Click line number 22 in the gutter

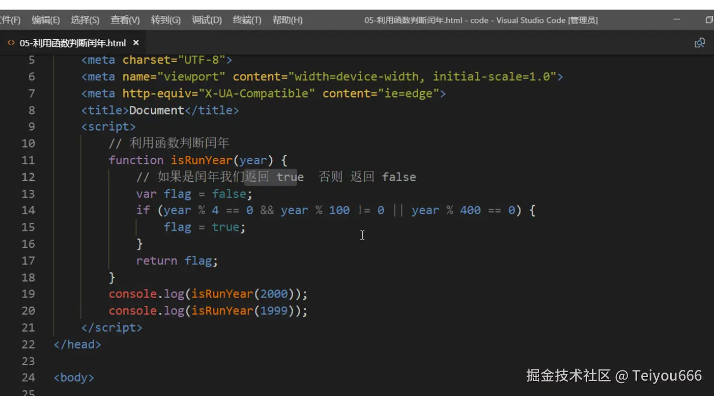point(28,344)
